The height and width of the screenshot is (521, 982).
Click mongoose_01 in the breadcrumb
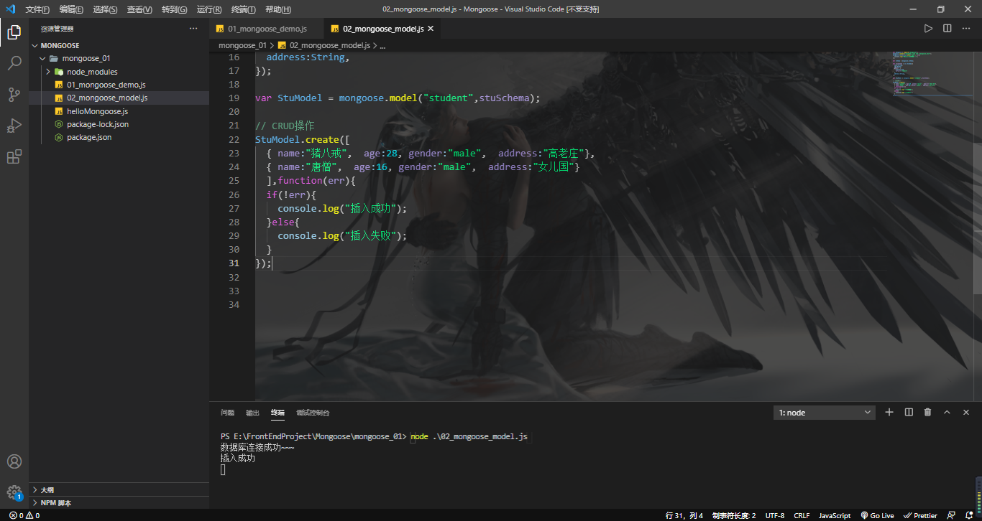[x=242, y=45]
